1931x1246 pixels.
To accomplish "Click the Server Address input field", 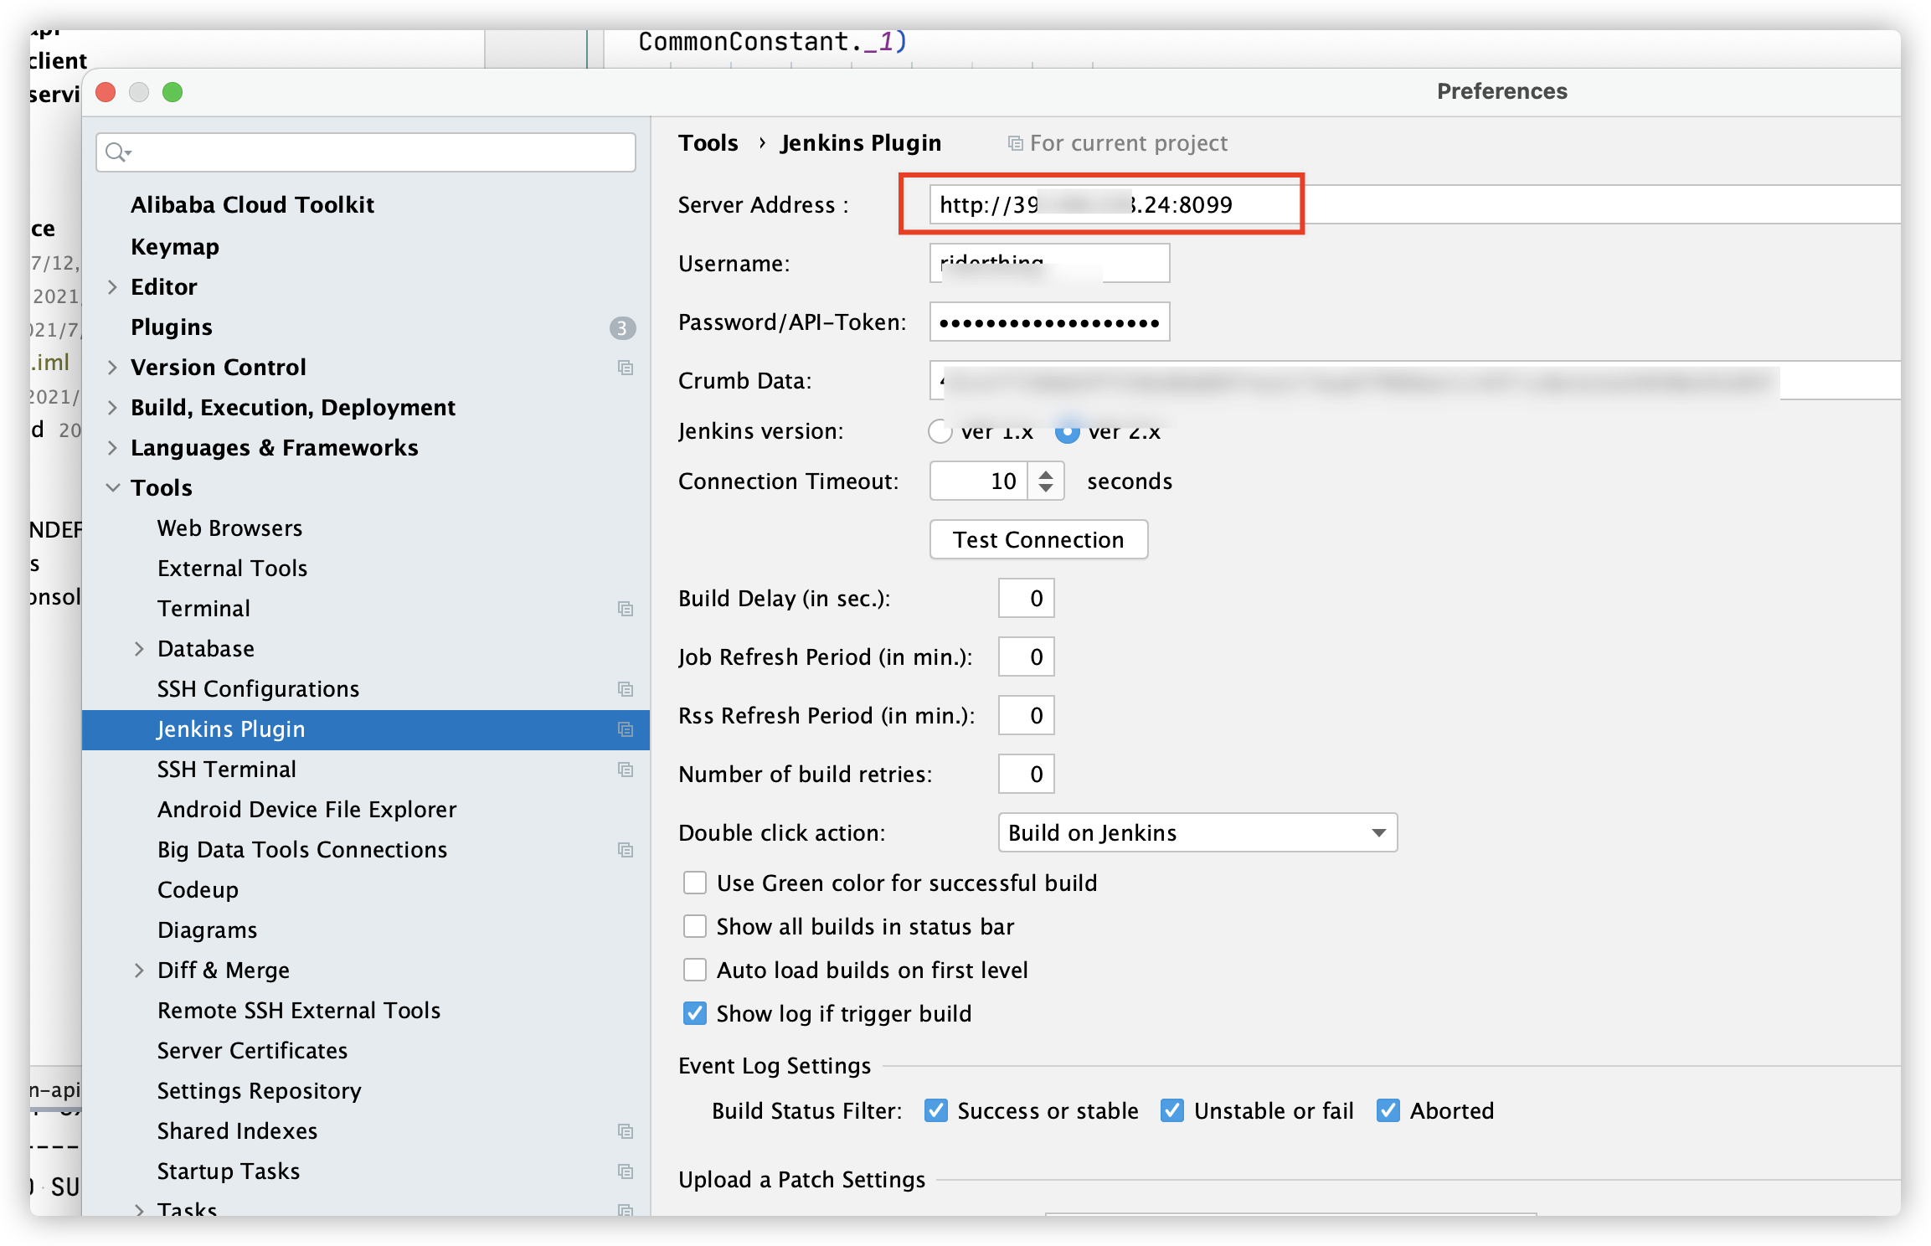I will click(x=1415, y=205).
